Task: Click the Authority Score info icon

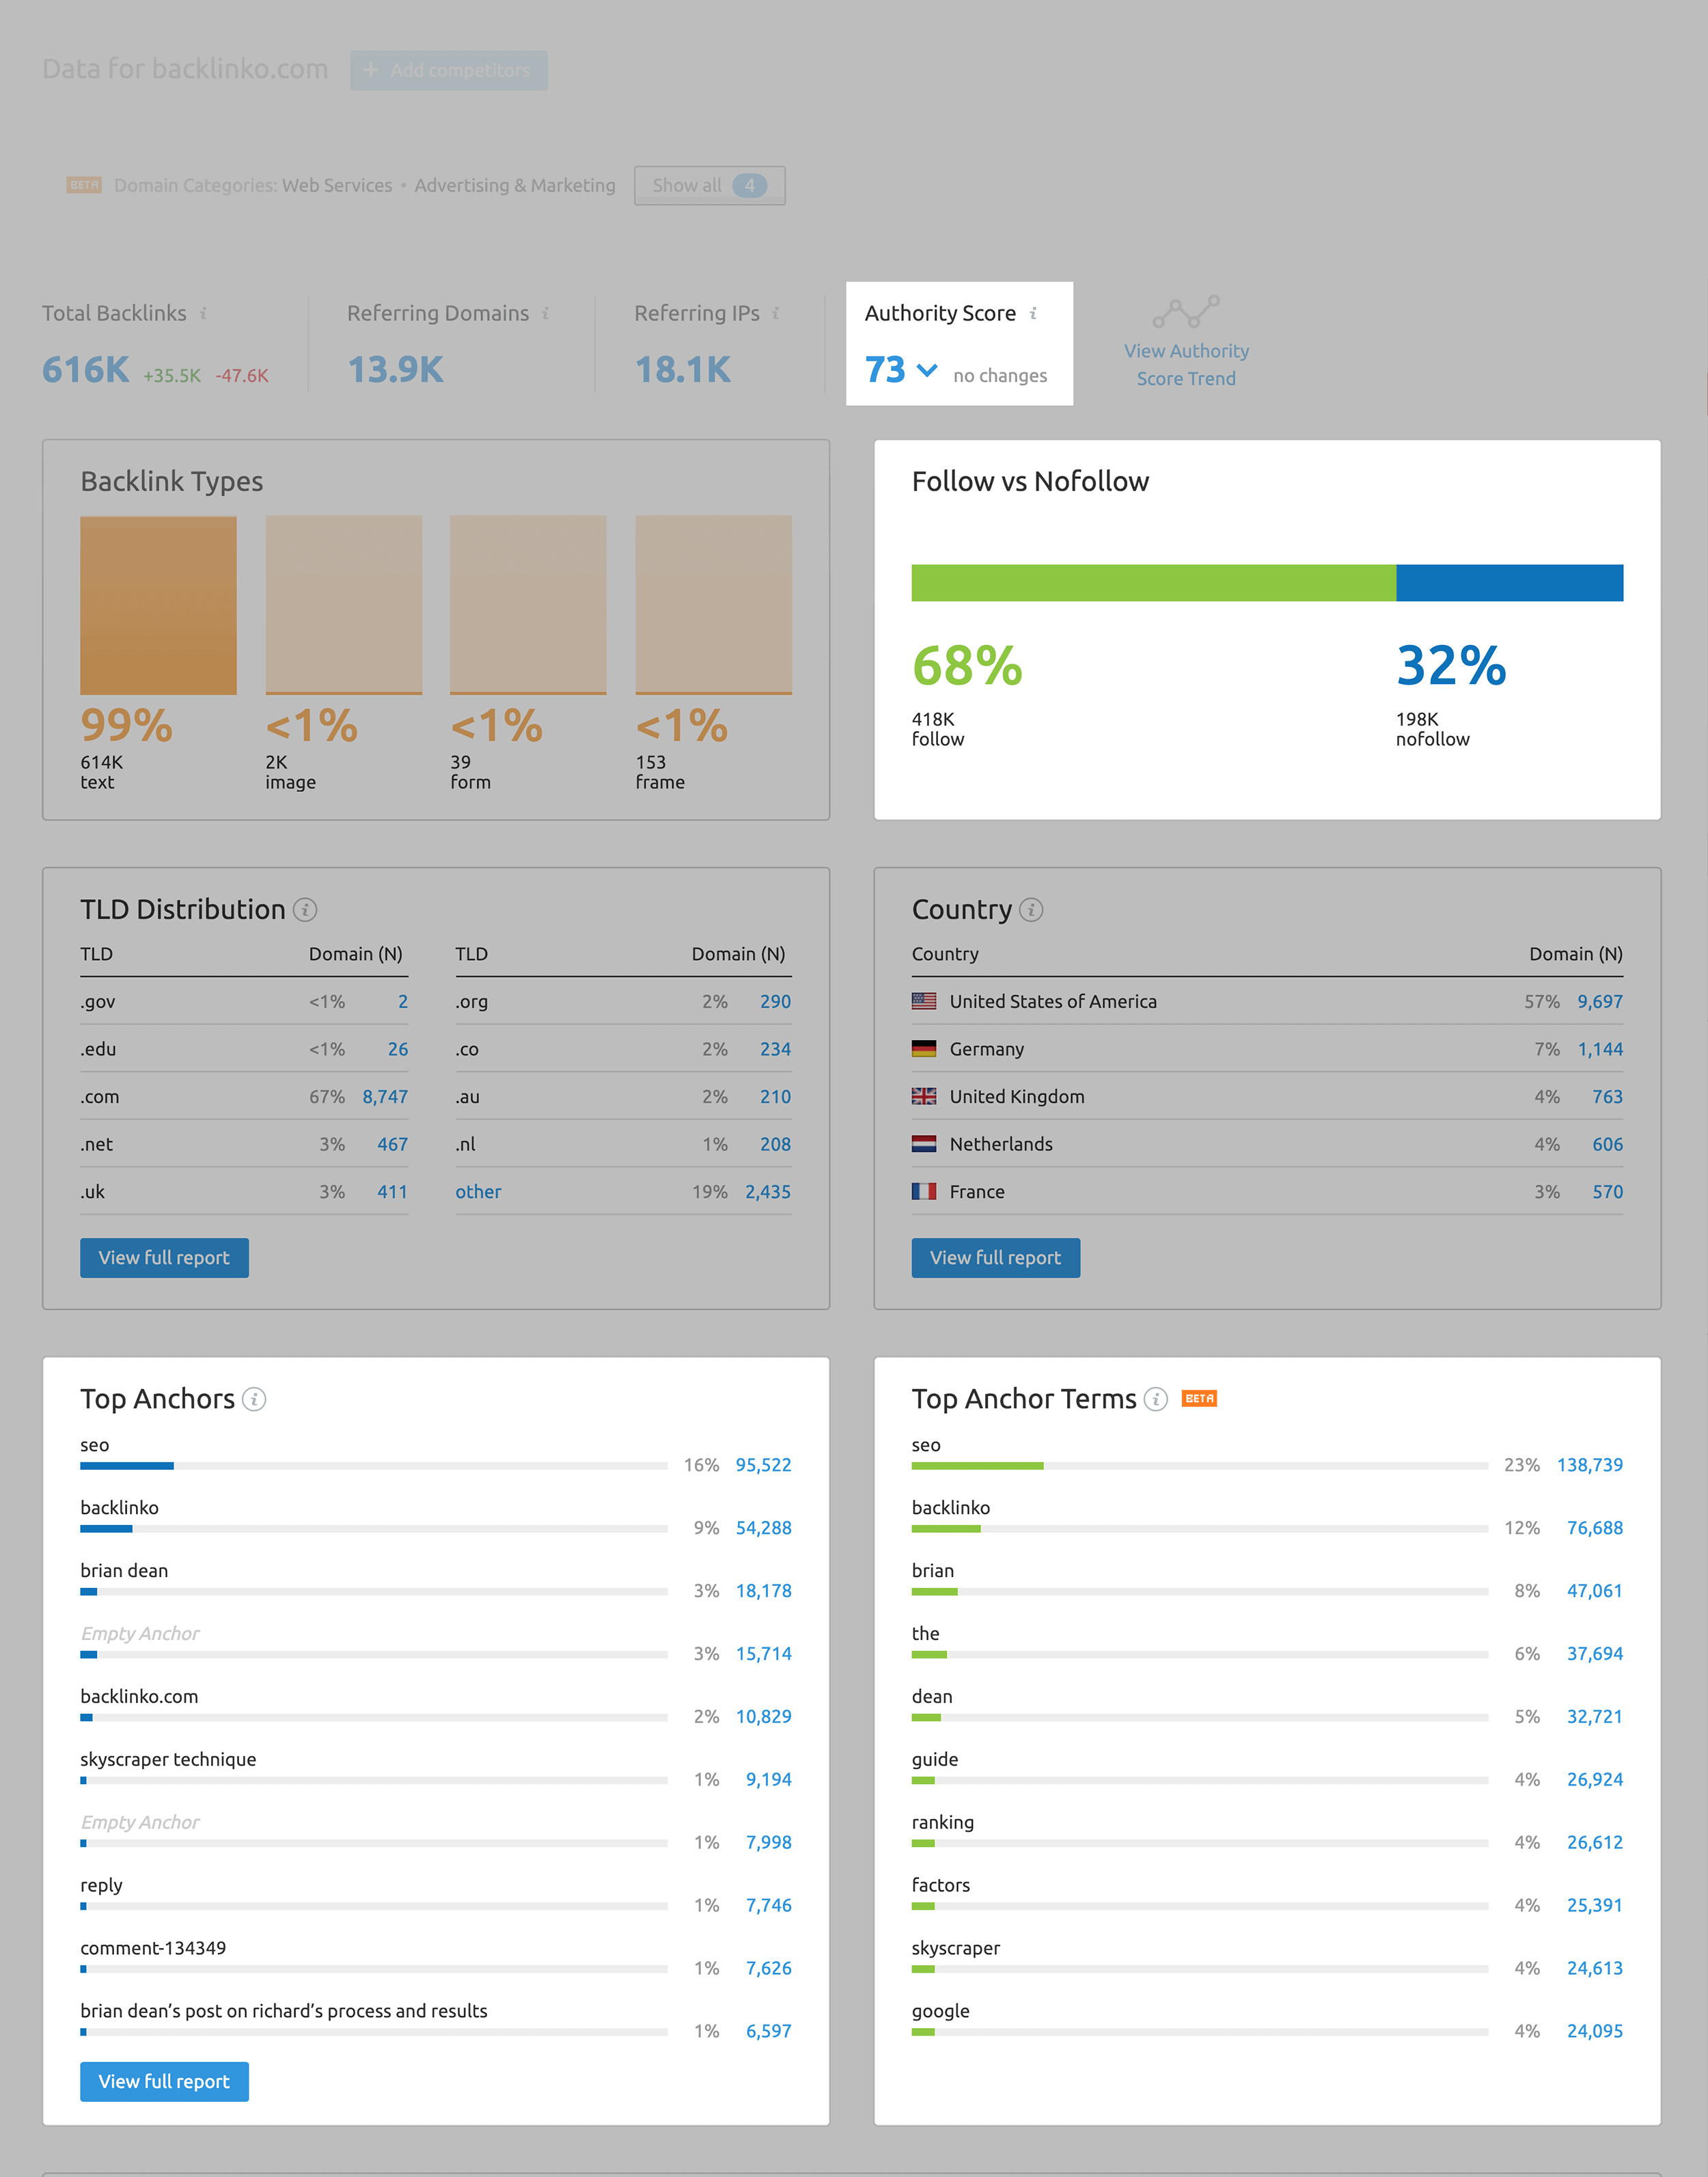Action: [1030, 313]
